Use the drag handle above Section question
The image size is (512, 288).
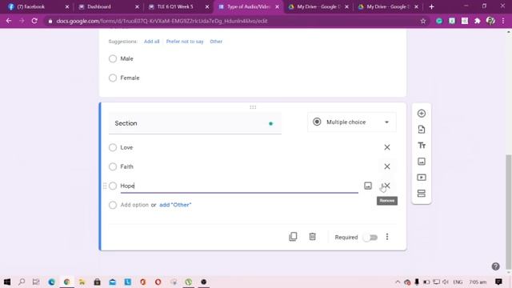click(x=253, y=107)
